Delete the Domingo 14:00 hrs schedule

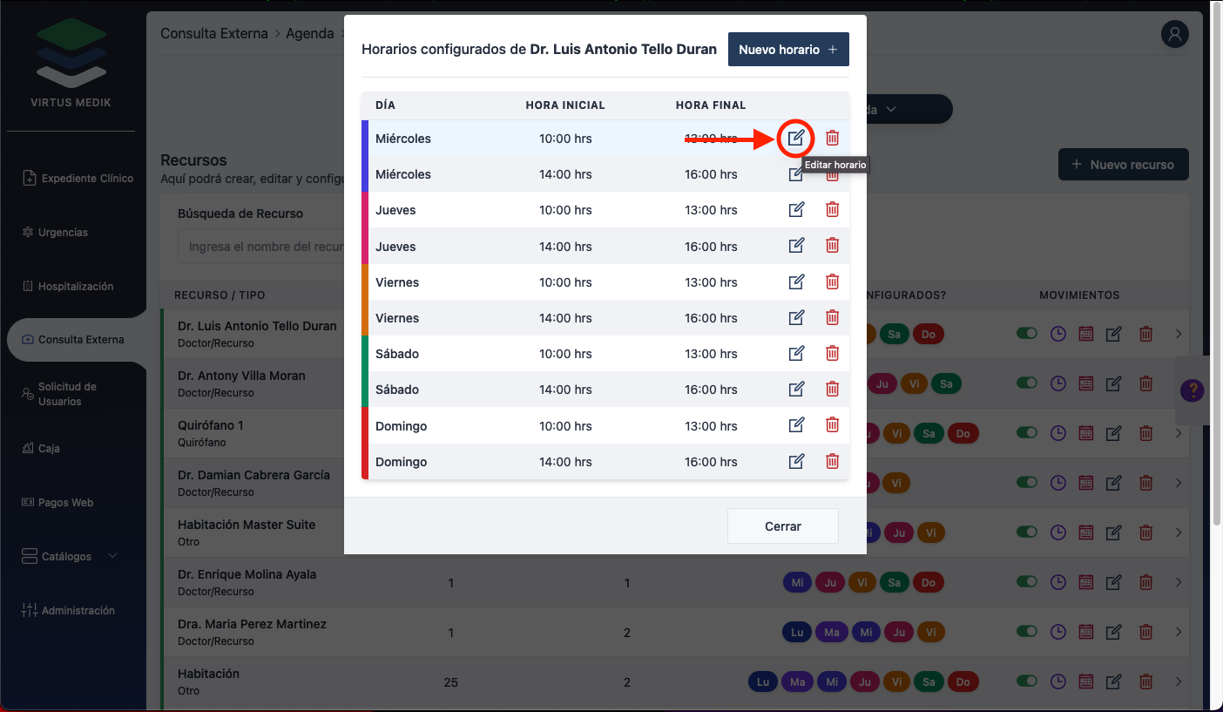832,462
